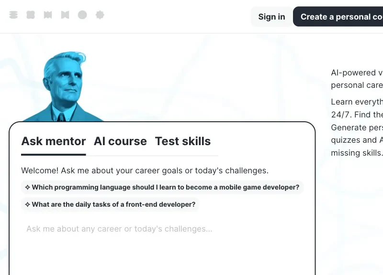Click the stacked-bars shape icon in header
Screen dimensions: 383x275
coord(13,15)
